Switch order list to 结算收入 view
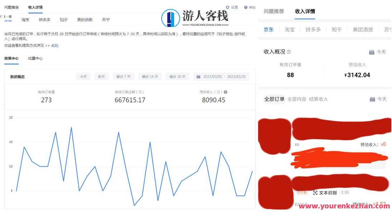392x212 pixels. click(x=318, y=99)
